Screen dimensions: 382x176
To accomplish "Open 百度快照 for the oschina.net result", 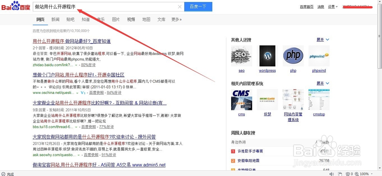I will [96, 93].
